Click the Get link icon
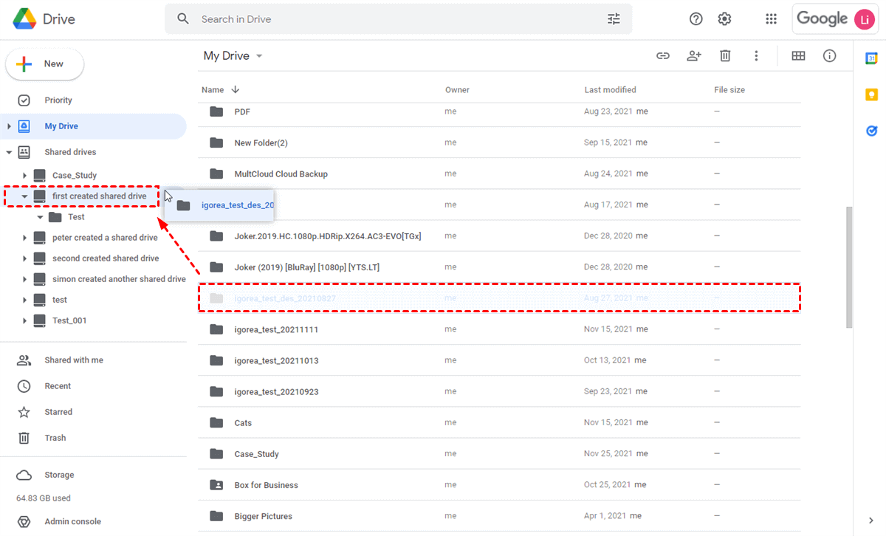886x536 pixels. (x=663, y=55)
